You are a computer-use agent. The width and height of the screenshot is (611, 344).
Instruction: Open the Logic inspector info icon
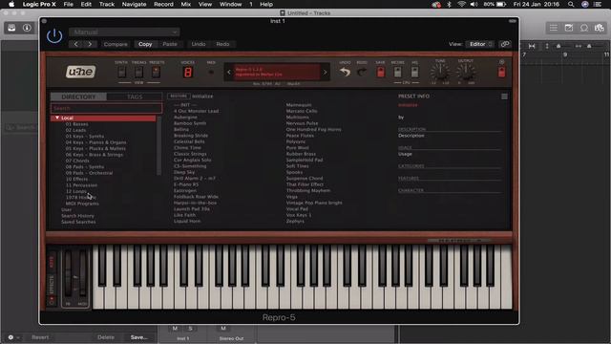click(27, 28)
